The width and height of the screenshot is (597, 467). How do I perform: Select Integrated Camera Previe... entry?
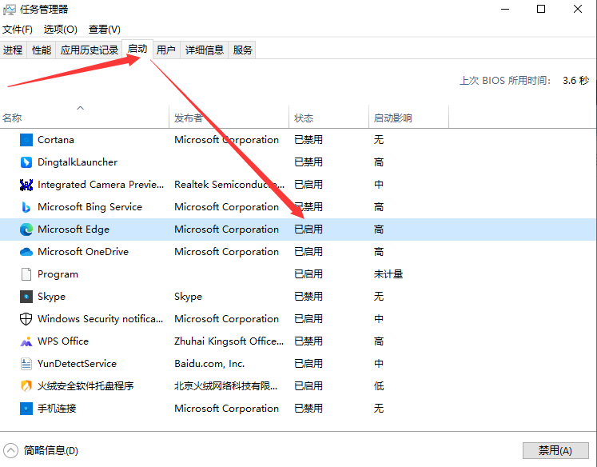[x=101, y=185]
